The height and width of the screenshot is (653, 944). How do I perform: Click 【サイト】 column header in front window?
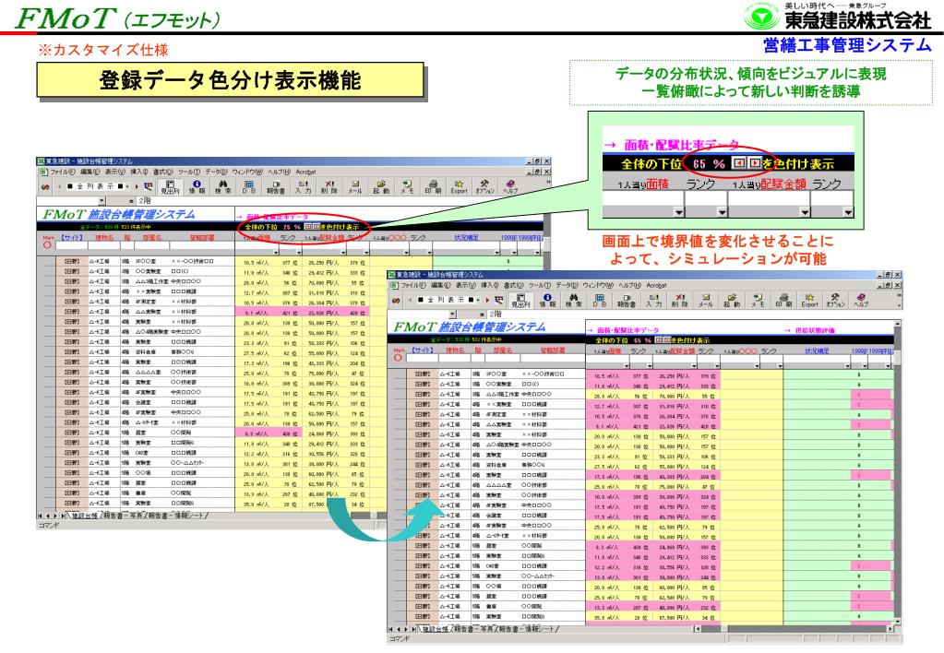pyautogui.click(x=422, y=350)
